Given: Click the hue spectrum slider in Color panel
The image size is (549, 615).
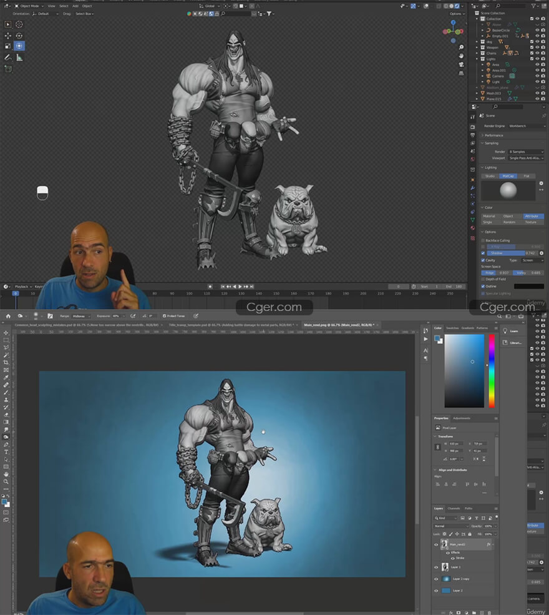Looking at the screenshot, I should [x=492, y=371].
